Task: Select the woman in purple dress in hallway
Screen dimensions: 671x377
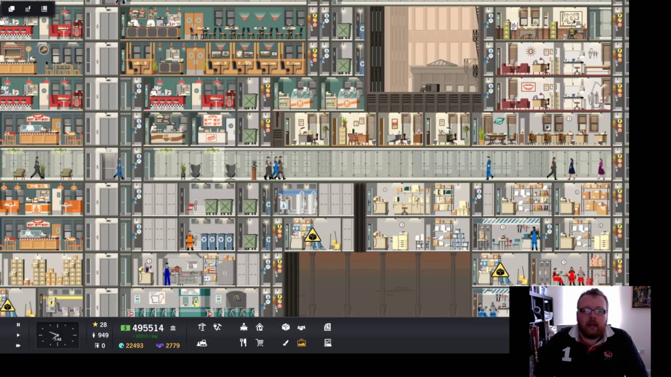Action: 601,169
